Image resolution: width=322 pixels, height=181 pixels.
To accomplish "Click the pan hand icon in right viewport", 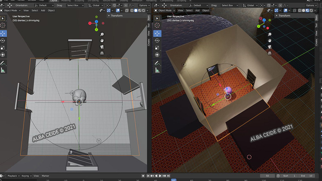I will [270, 41].
